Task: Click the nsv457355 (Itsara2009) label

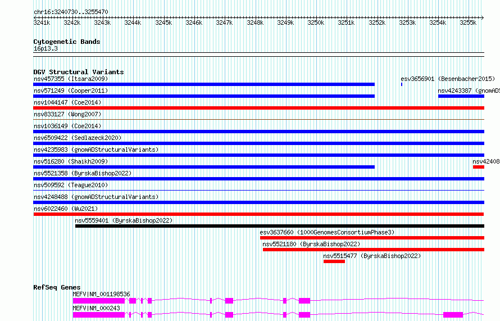Action: coord(71,79)
